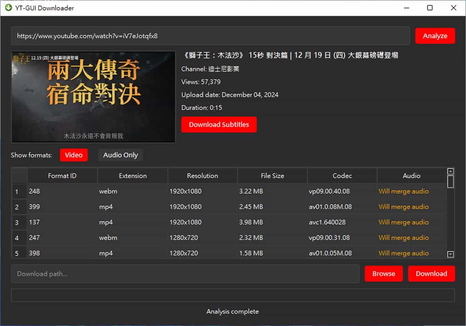The height and width of the screenshot is (326, 466).
Task: Click the YouTube URL input field
Action: [x=210, y=36]
